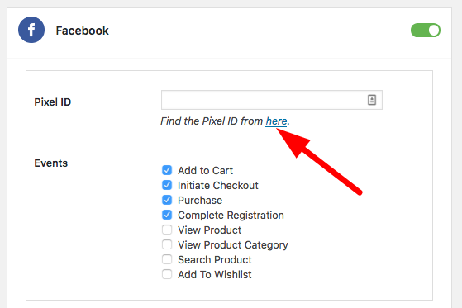Click the autofill contact icon in Pixel ID field
The height and width of the screenshot is (308, 462).
tap(372, 100)
